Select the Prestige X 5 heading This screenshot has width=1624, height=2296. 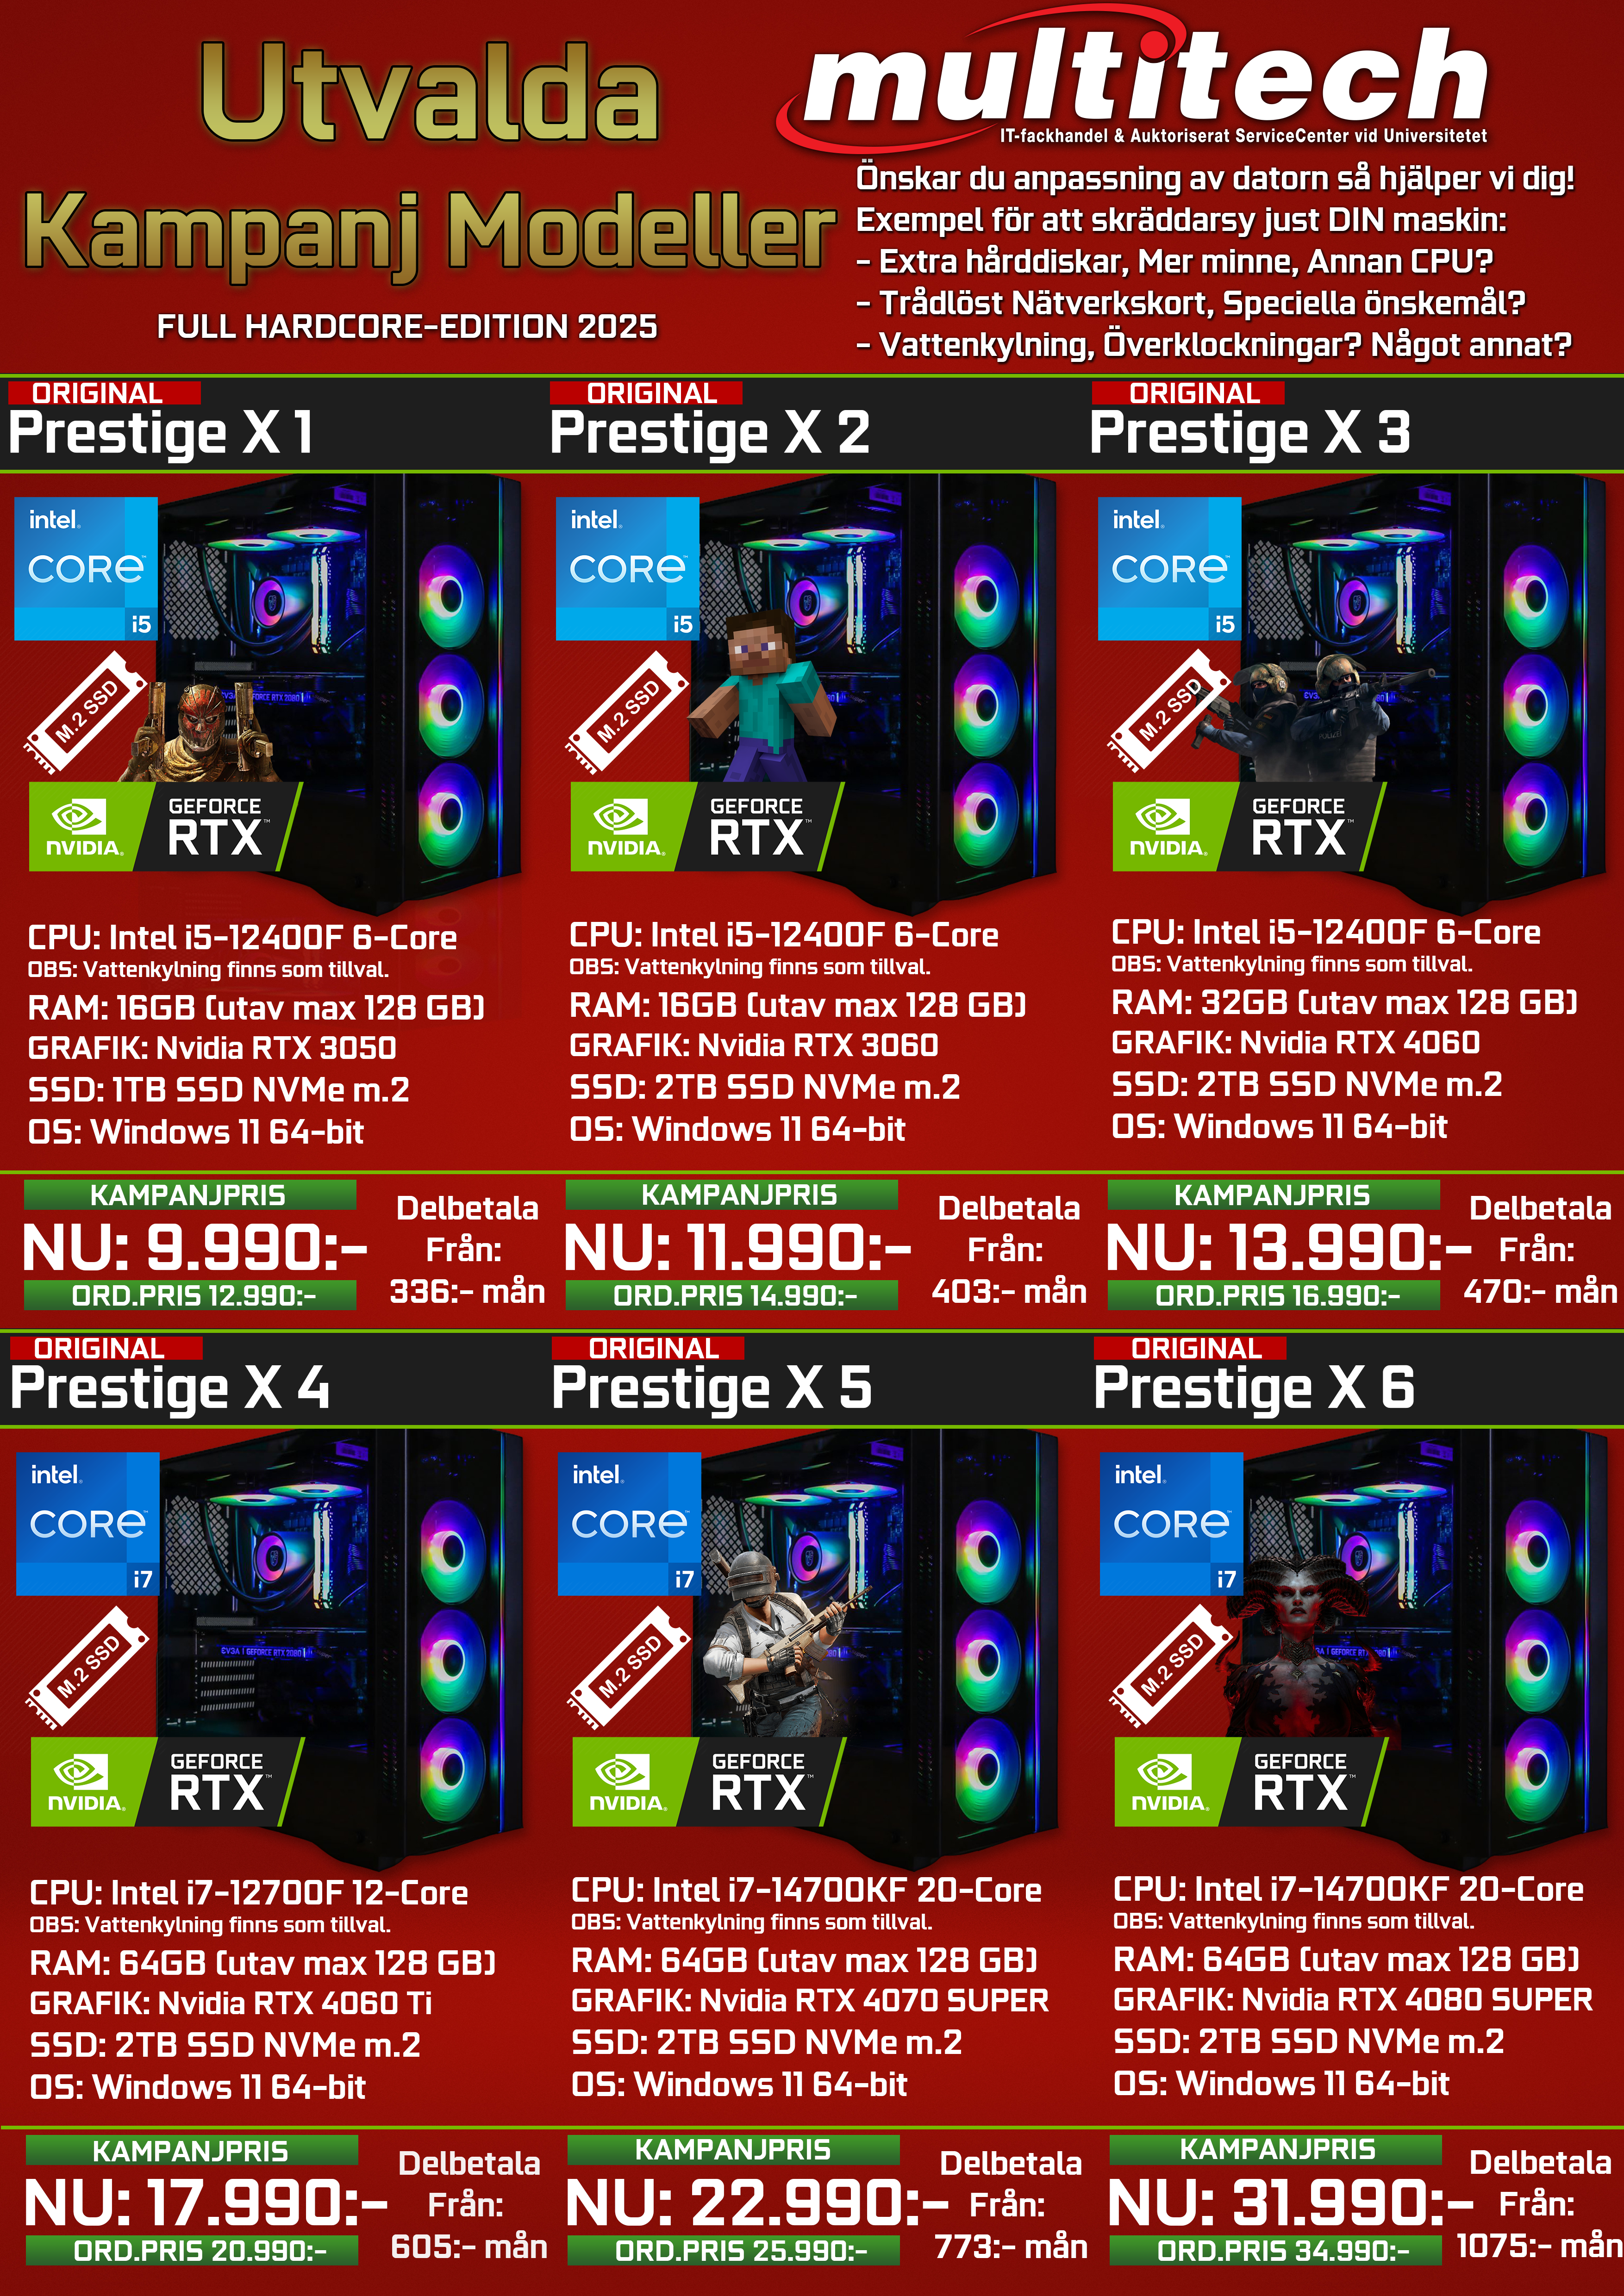point(711,1388)
